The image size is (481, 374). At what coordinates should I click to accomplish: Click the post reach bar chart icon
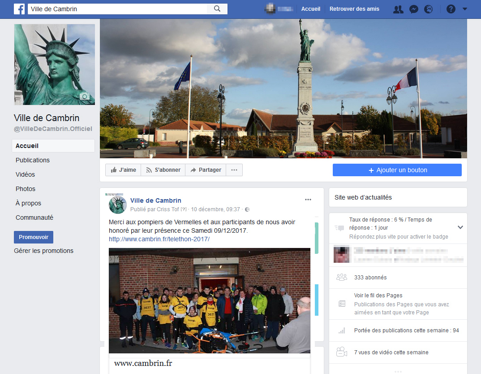(x=342, y=331)
